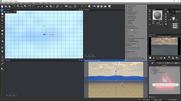Click the Cut scissors icon
Viewport: 181px width, 101px height.
(x=14, y=6)
